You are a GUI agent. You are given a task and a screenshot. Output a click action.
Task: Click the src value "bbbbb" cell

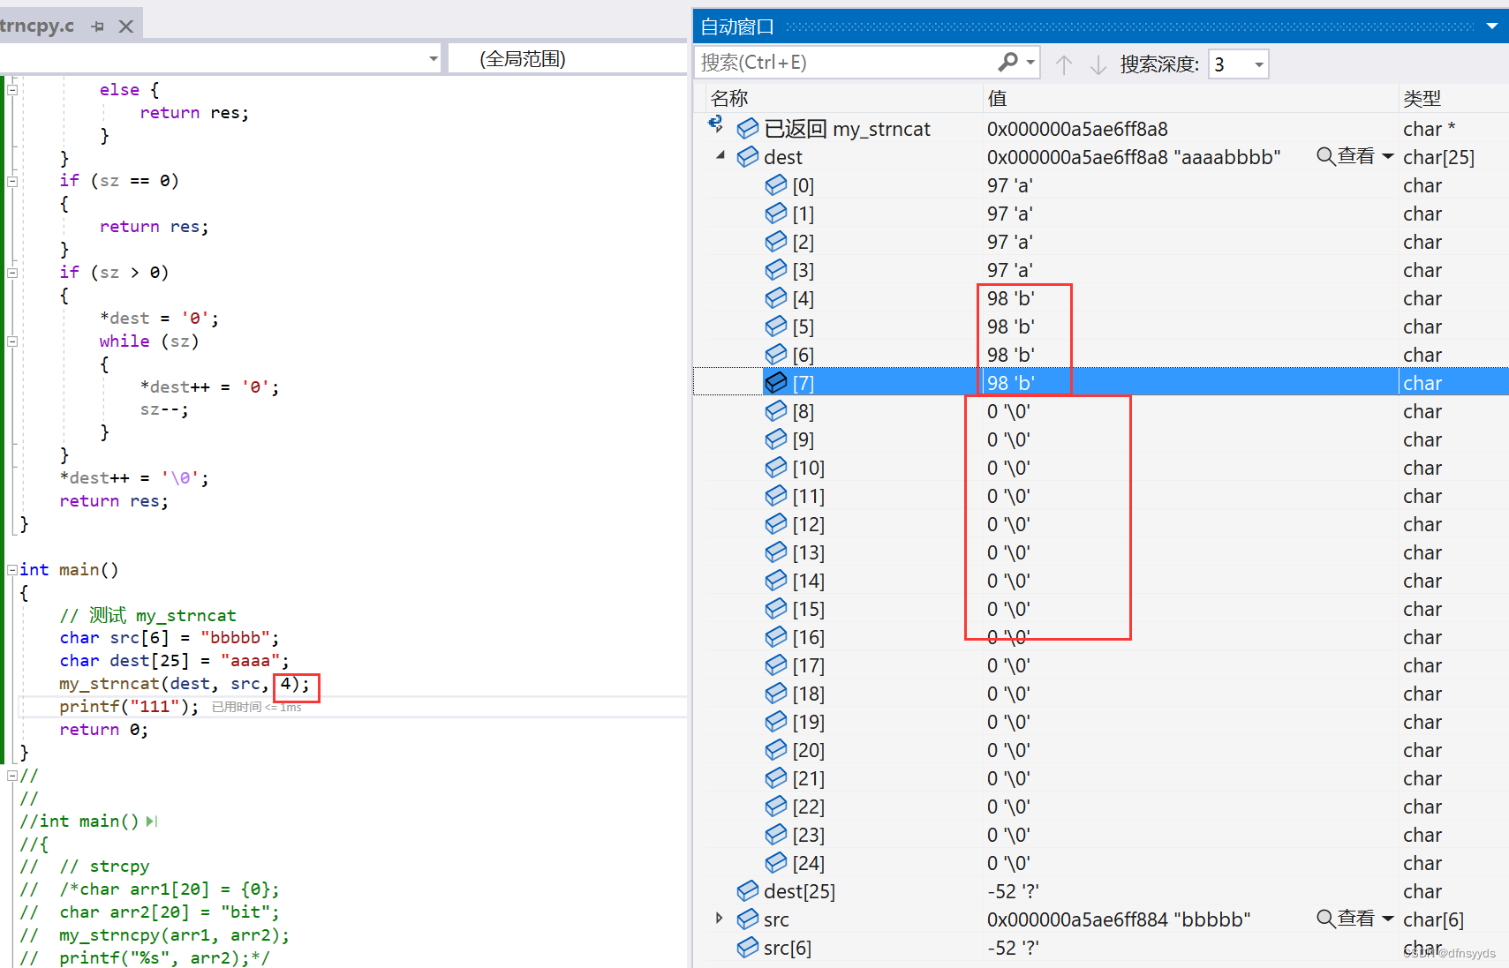[1119, 919]
